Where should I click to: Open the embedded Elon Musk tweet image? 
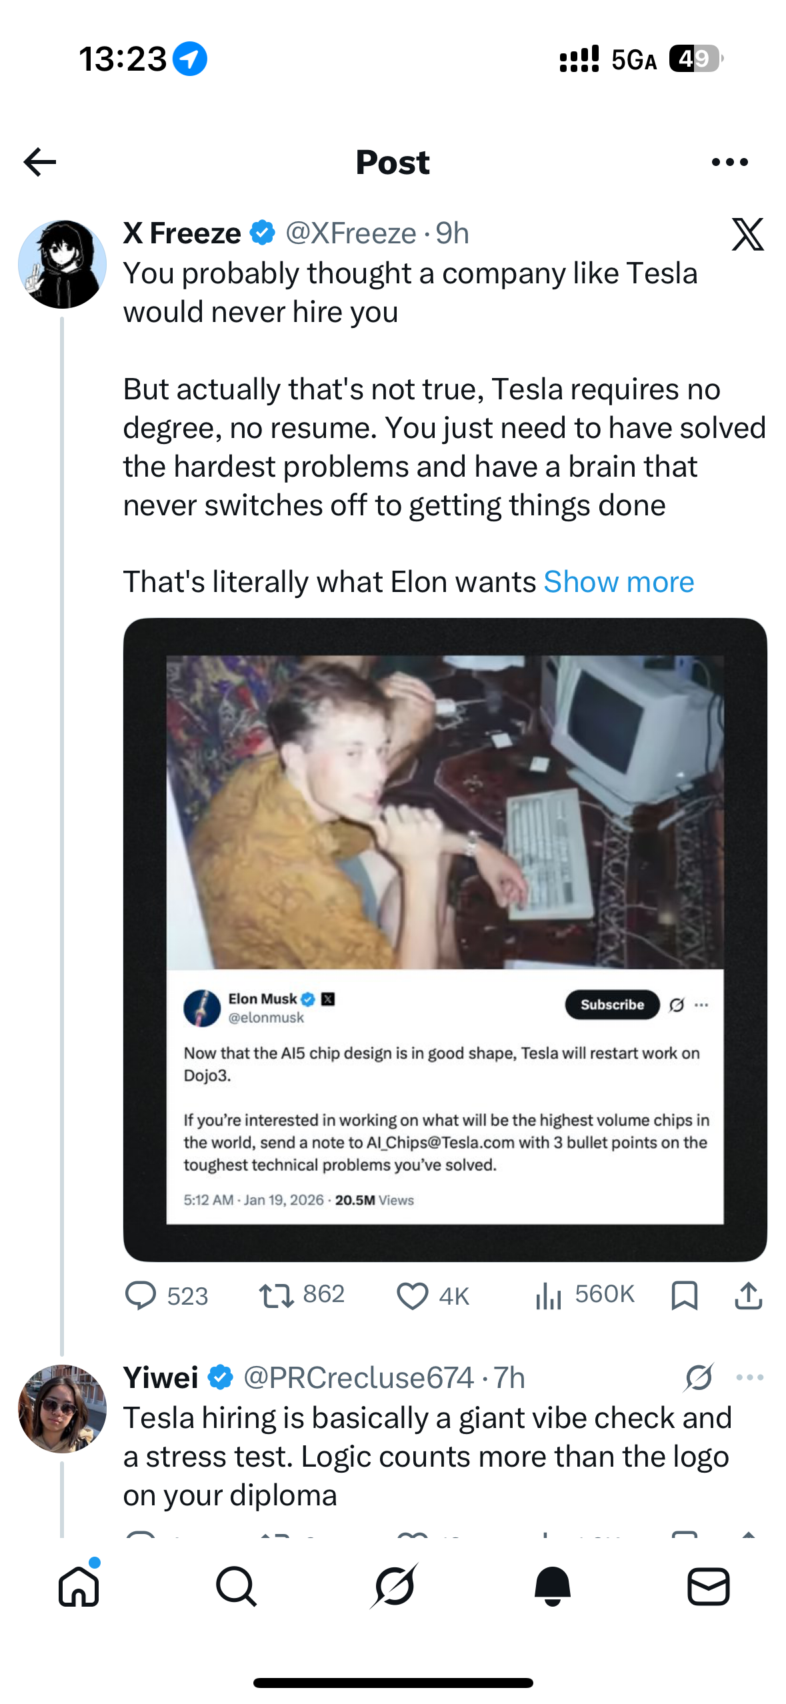(x=445, y=939)
